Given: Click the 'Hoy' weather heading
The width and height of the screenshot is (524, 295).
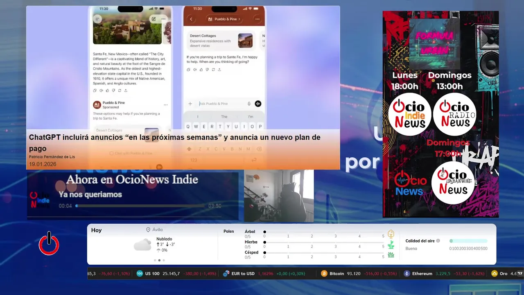Looking at the screenshot, I should (x=96, y=230).
